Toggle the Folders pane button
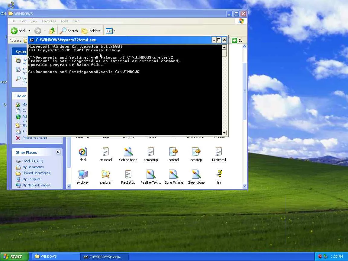348x261 pixels. [91, 31]
